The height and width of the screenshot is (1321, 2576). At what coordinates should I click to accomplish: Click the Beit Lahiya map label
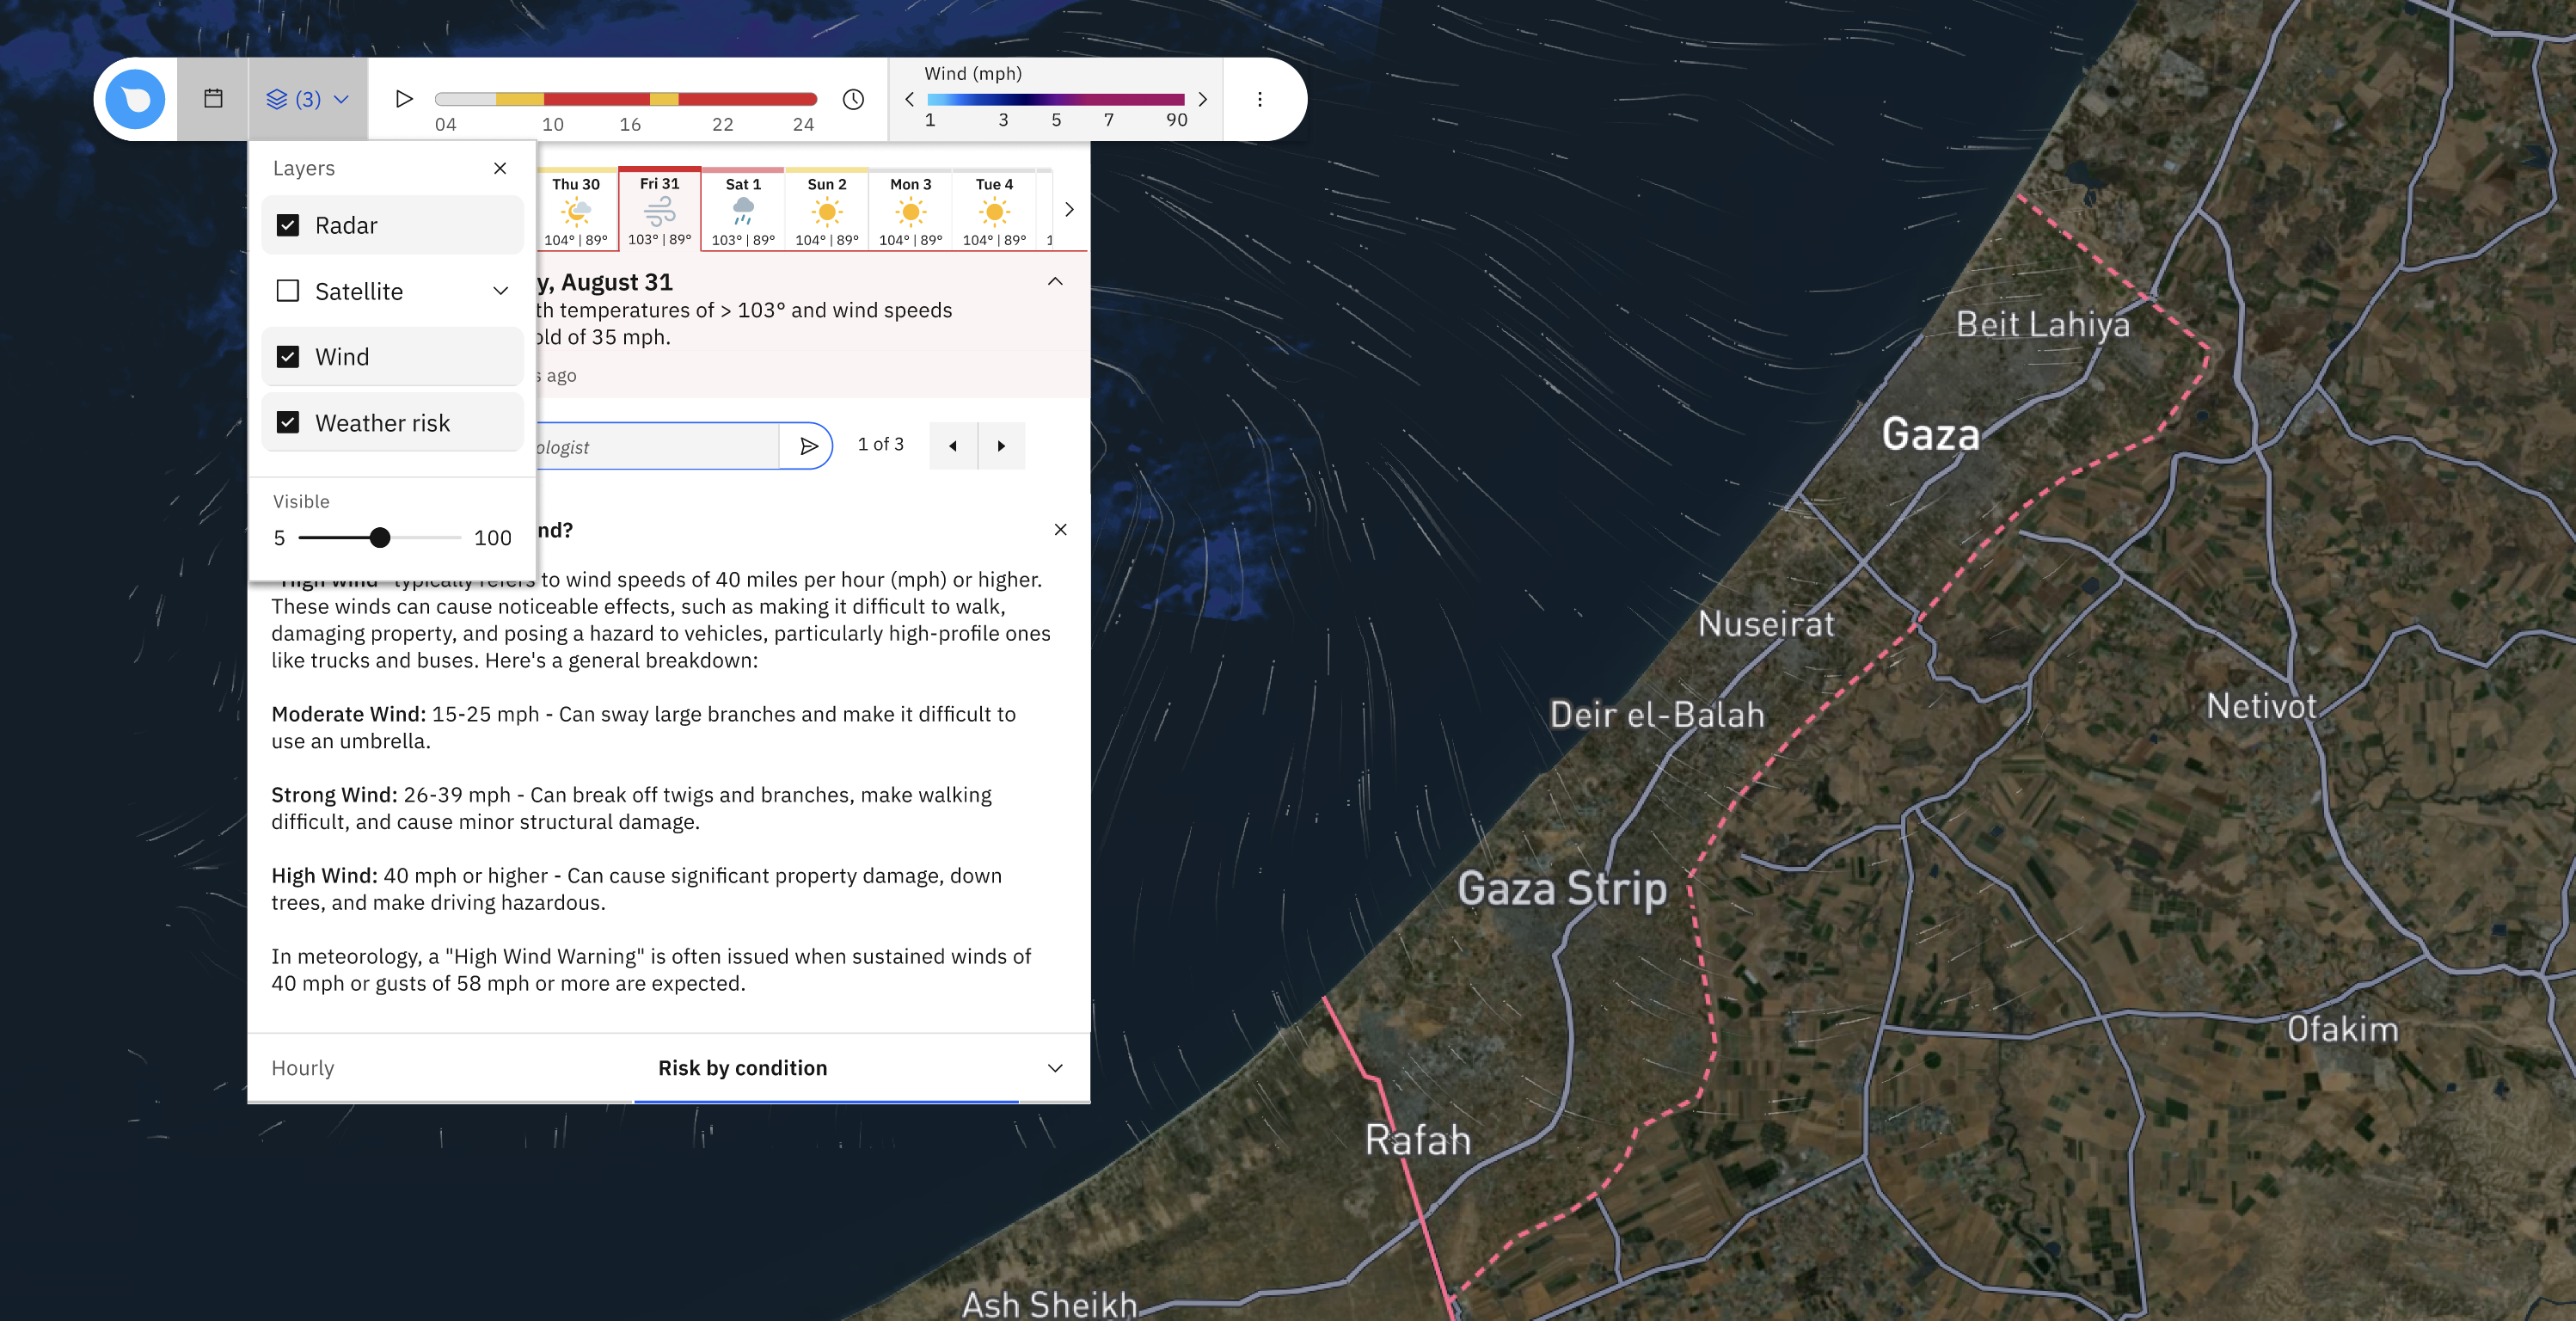point(2043,324)
